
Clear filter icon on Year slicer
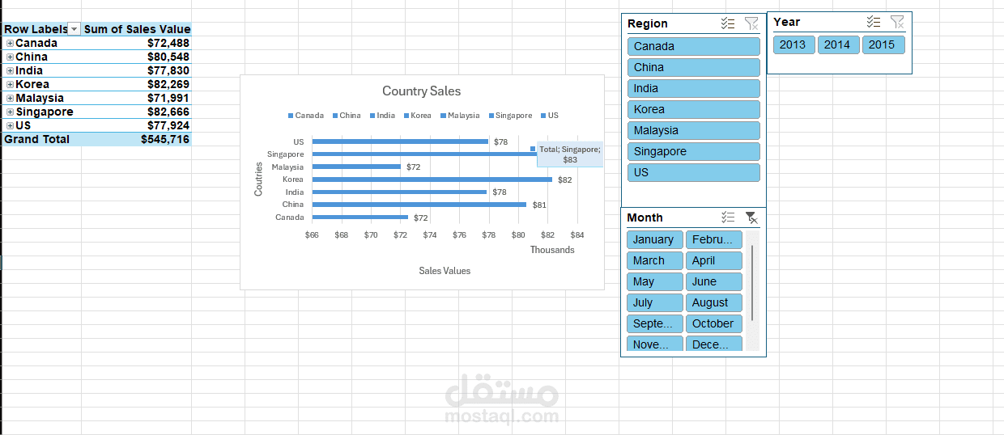click(x=897, y=22)
